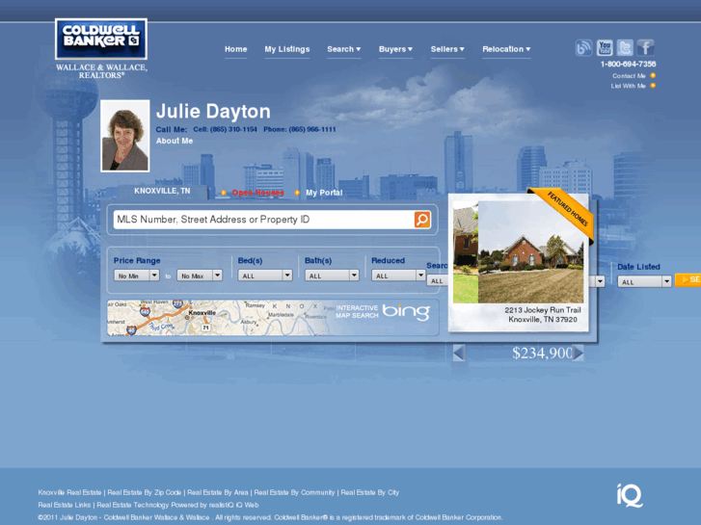Click the Julie Dayton name heading
Image resolution: width=701 pixels, height=525 pixels.
(213, 111)
